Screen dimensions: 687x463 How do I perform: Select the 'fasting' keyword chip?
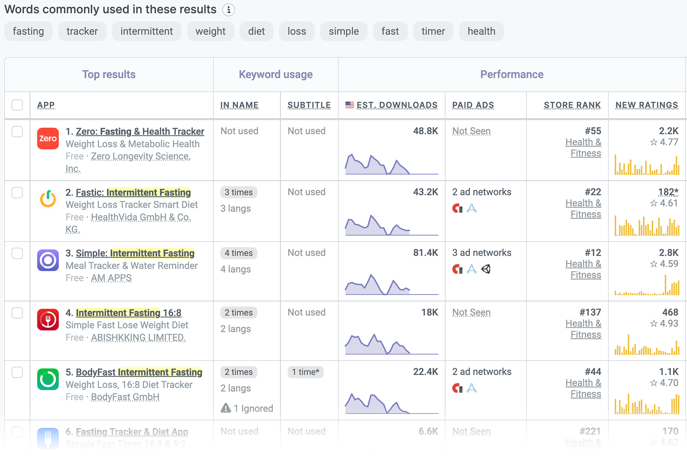[28, 31]
